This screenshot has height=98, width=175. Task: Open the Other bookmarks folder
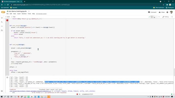click(x=159, y=8)
